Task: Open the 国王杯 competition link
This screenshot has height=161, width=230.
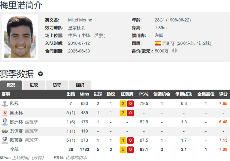Action: (x=17, y=113)
